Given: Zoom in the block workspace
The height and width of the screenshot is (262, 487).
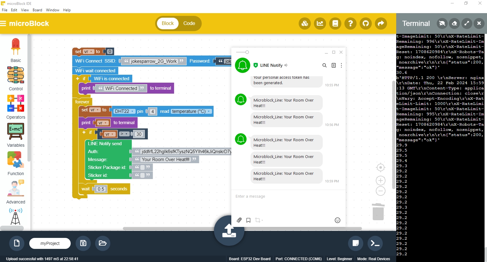Looking at the screenshot, I should [x=381, y=181].
